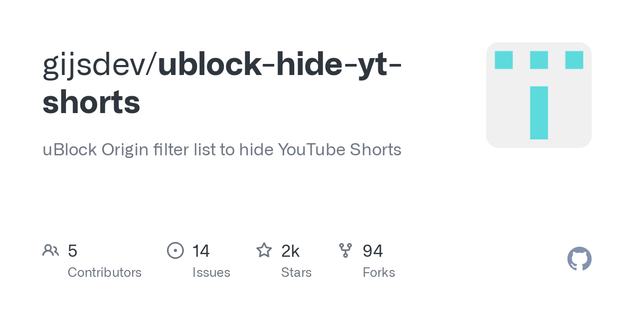Click the tall cyan bar in avatar

(539, 113)
